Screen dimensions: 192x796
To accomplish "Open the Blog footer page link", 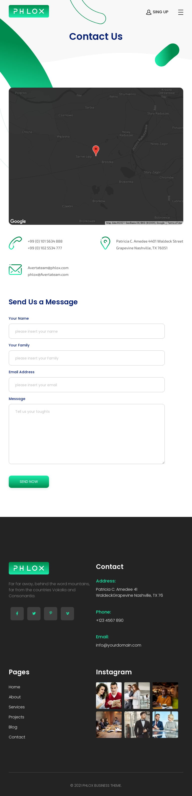I will tap(13, 727).
